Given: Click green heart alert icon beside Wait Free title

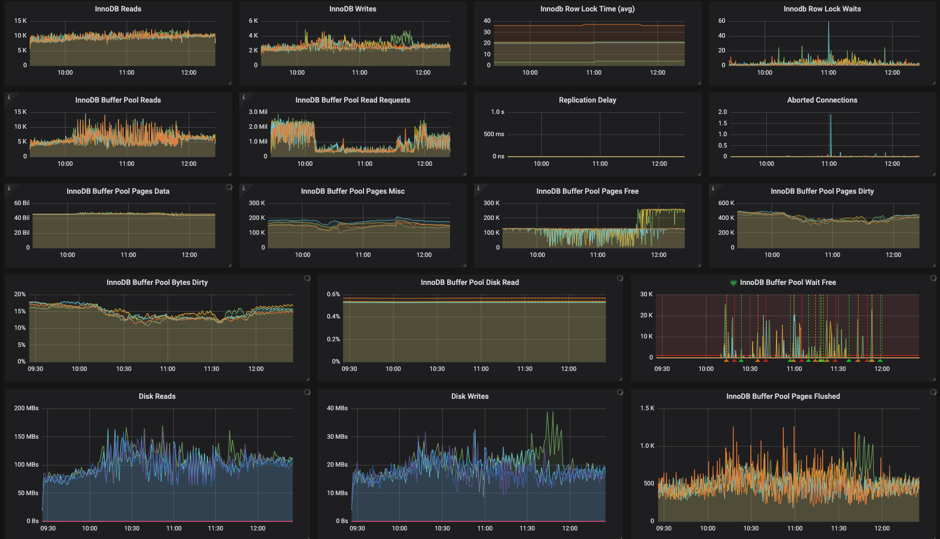Looking at the screenshot, I should click(x=734, y=283).
